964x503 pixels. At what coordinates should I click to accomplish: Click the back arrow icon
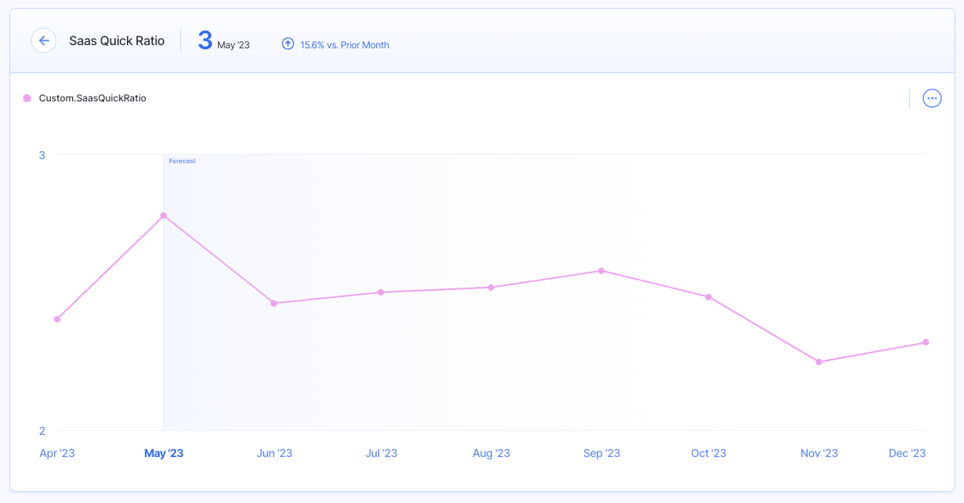(44, 40)
